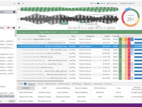Click the 'upright' suggested search tag
The height and width of the screenshot is (107, 142).
coord(91,28)
